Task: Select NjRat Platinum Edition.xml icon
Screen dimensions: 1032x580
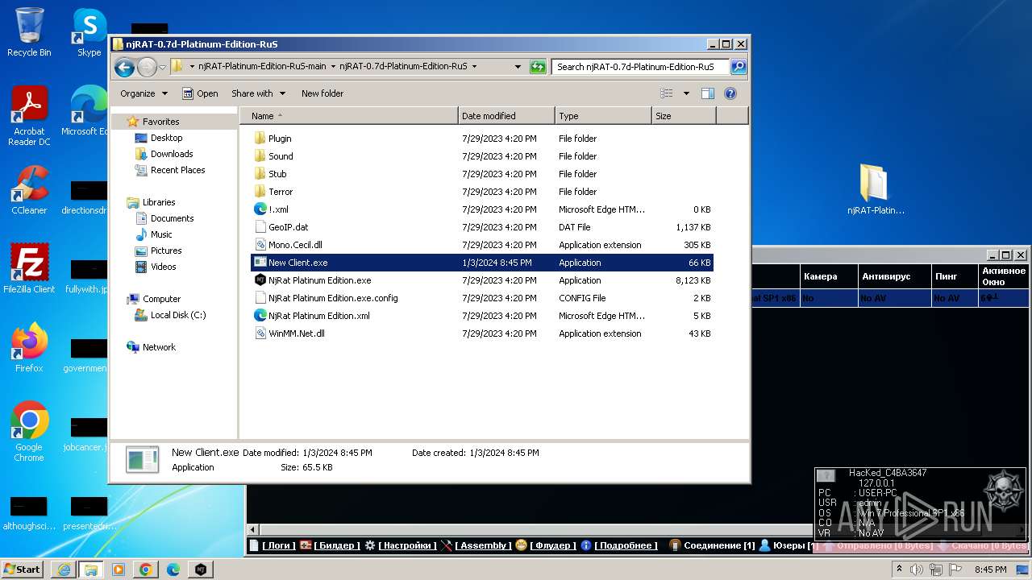Action: click(260, 316)
